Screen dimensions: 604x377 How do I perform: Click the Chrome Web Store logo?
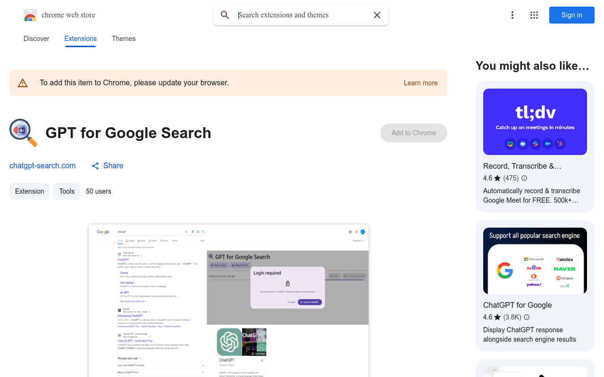[30, 15]
